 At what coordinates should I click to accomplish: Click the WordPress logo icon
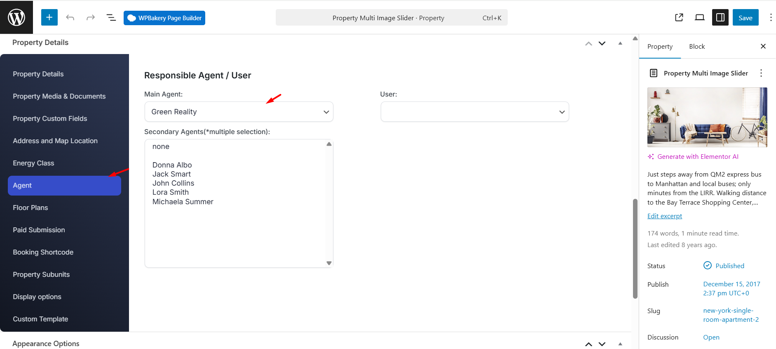[x=16, y=17]
